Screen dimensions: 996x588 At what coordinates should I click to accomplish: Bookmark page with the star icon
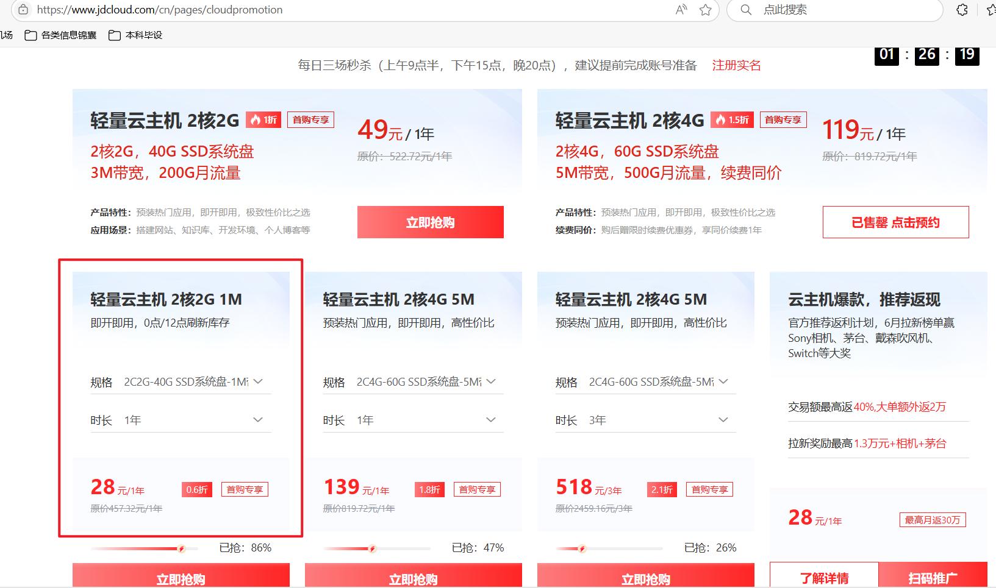click(x=706, y=10)
